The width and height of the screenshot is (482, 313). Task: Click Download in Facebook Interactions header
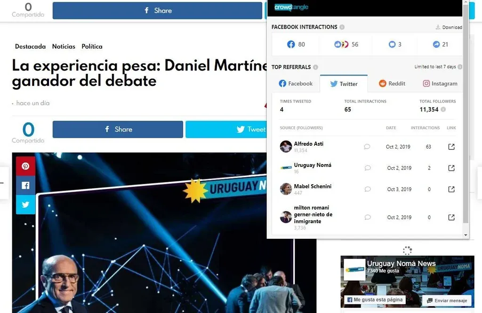pos(449,27)
